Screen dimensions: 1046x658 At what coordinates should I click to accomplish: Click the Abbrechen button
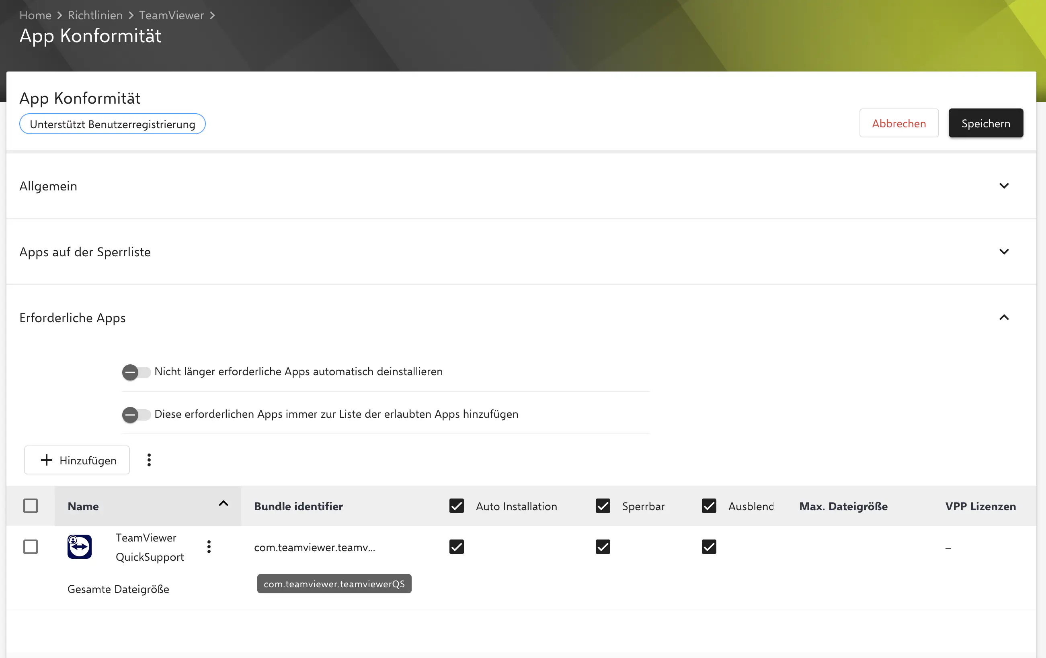[899, 123]
